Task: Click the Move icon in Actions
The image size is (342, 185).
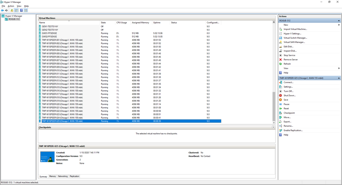Action: coord(280,117)
